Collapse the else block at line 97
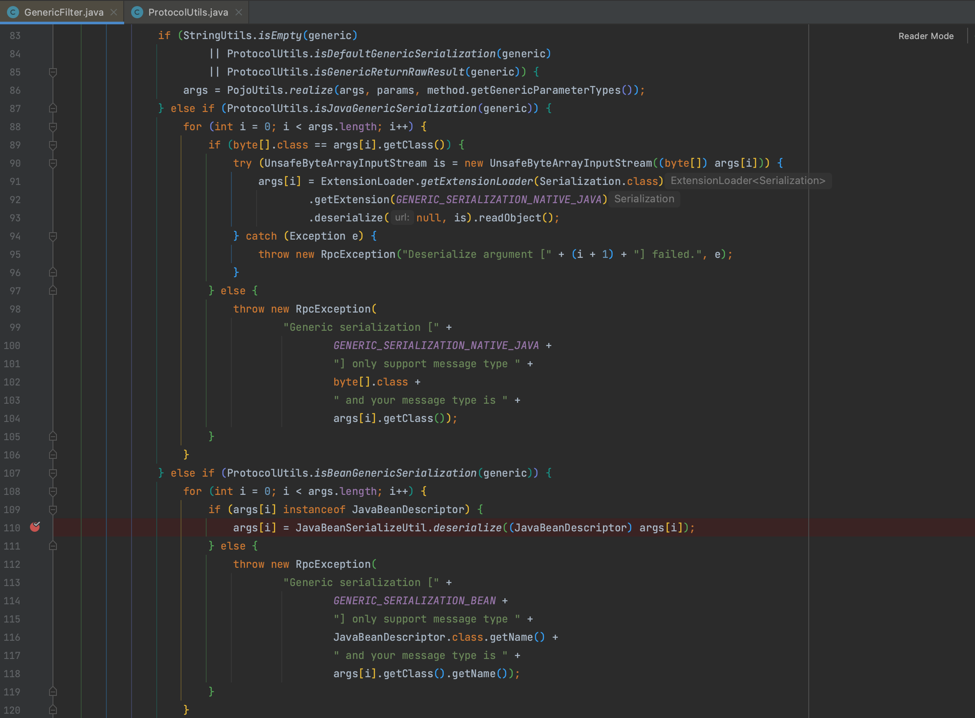The height and width of the screenshot is (718, 975). tap(53, 291)
